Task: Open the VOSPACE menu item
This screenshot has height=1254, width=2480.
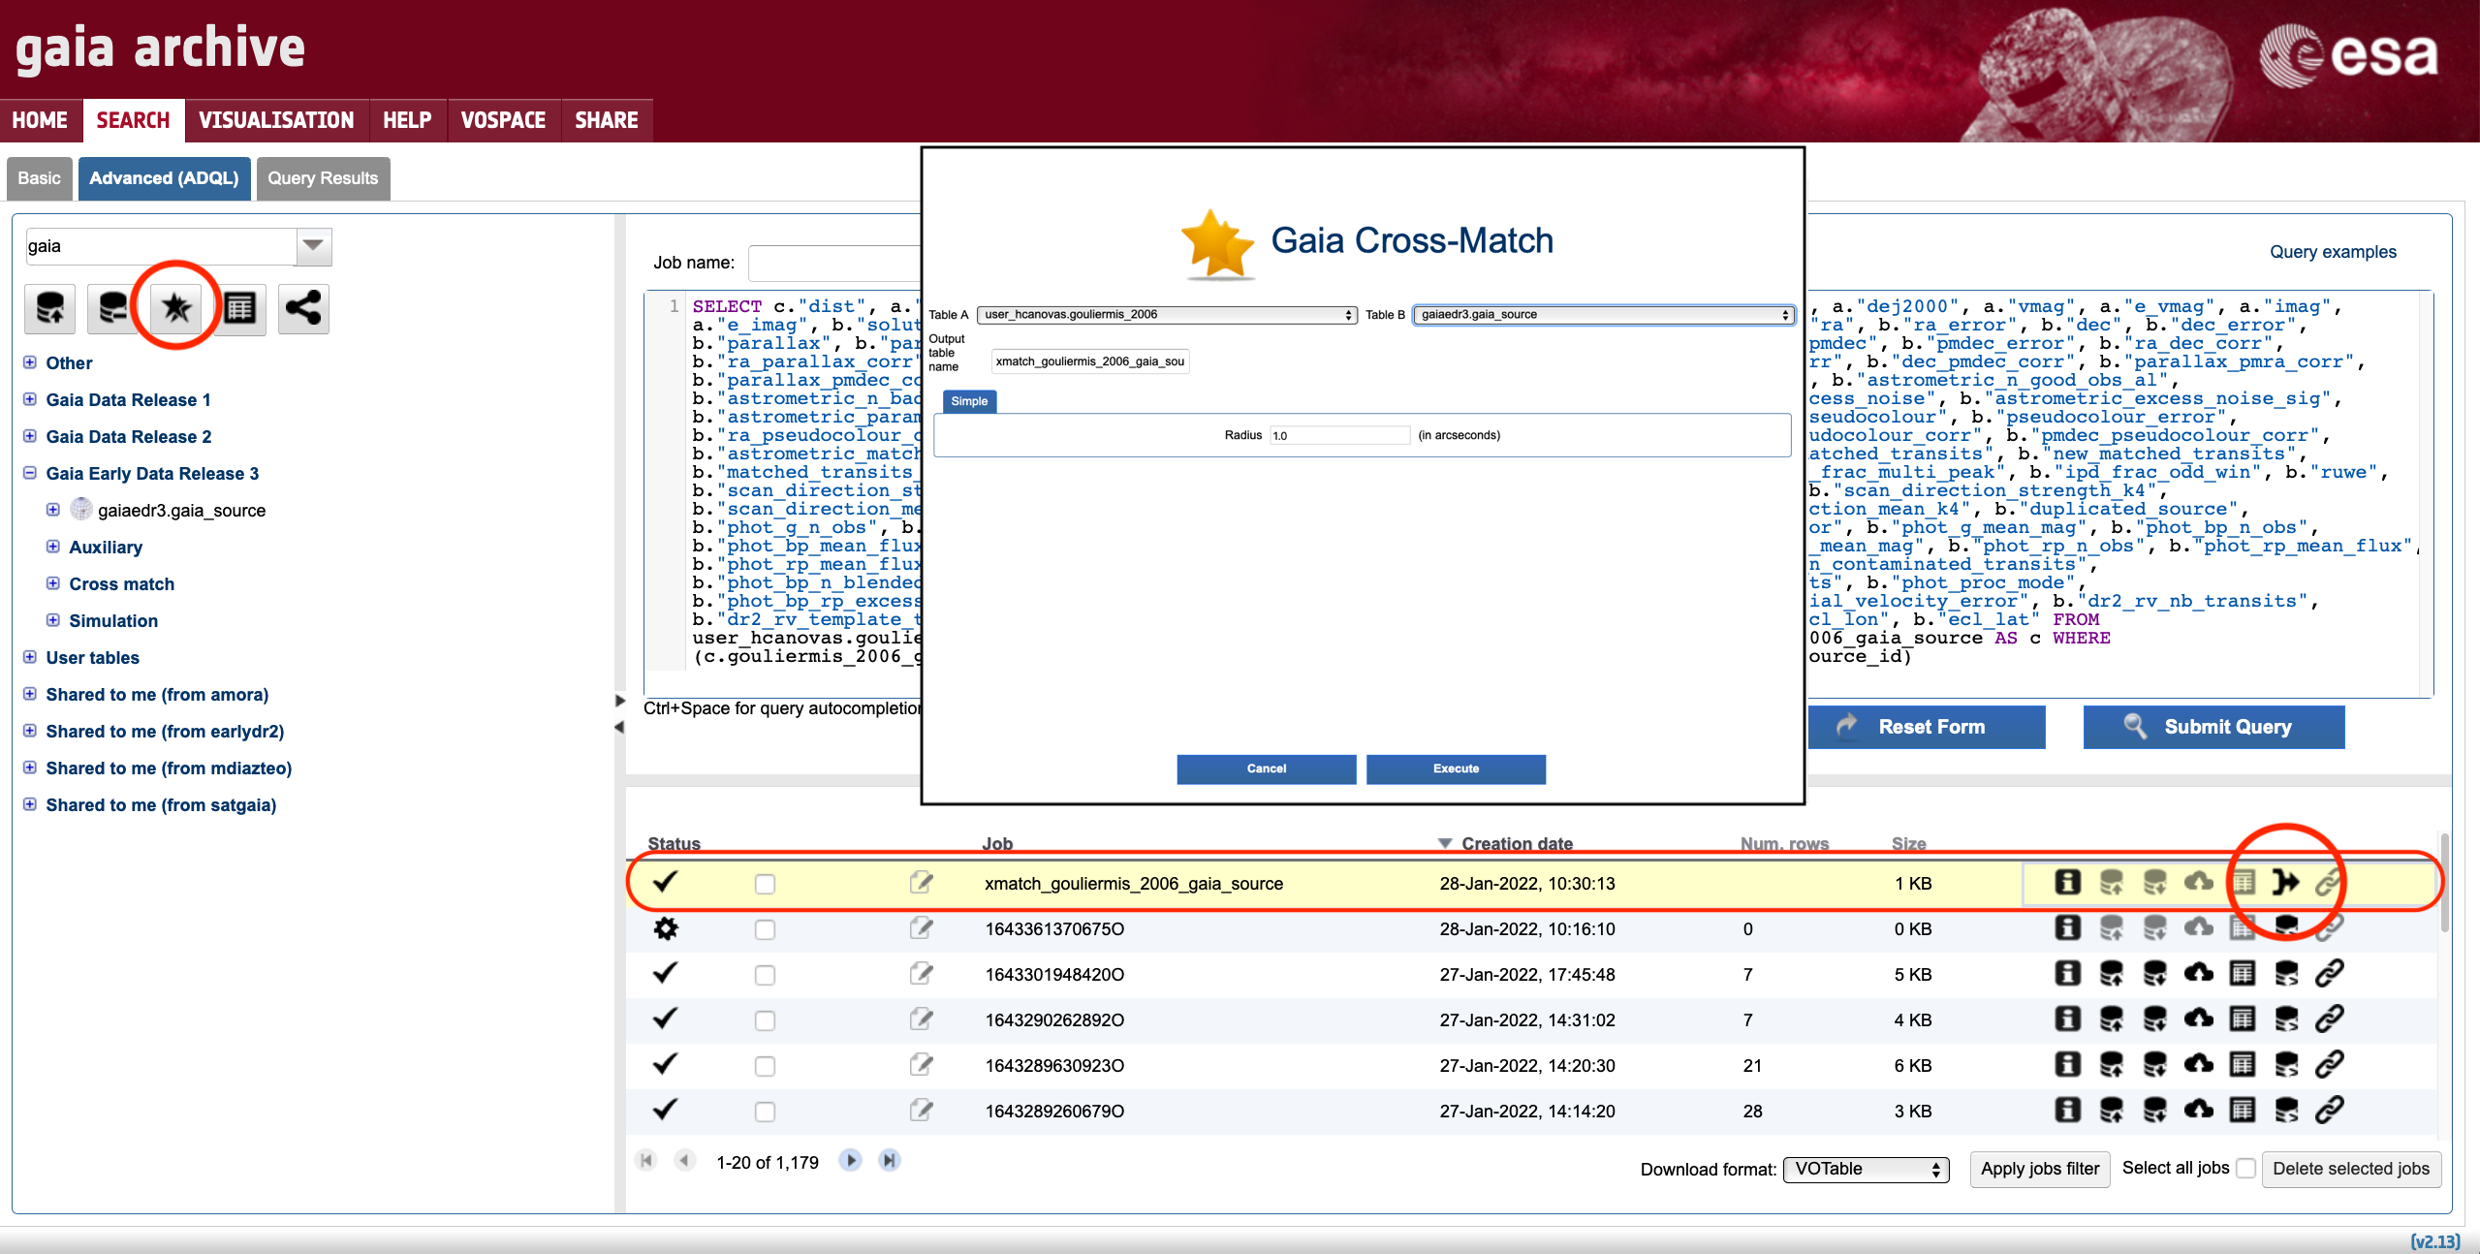Action: [503, 120]
